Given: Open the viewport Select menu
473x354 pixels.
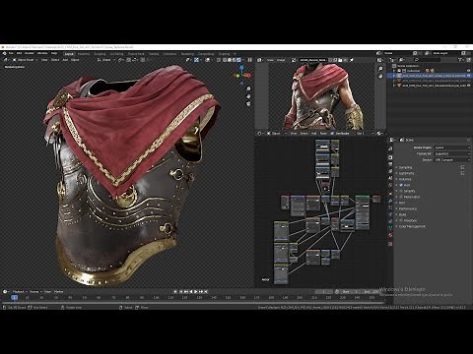Looking at the screenshot, I should [55, 60].
